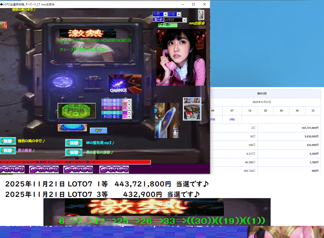Click the first gravure banner
This screenshot has height=238, width=324.
(x=12, y=169)
